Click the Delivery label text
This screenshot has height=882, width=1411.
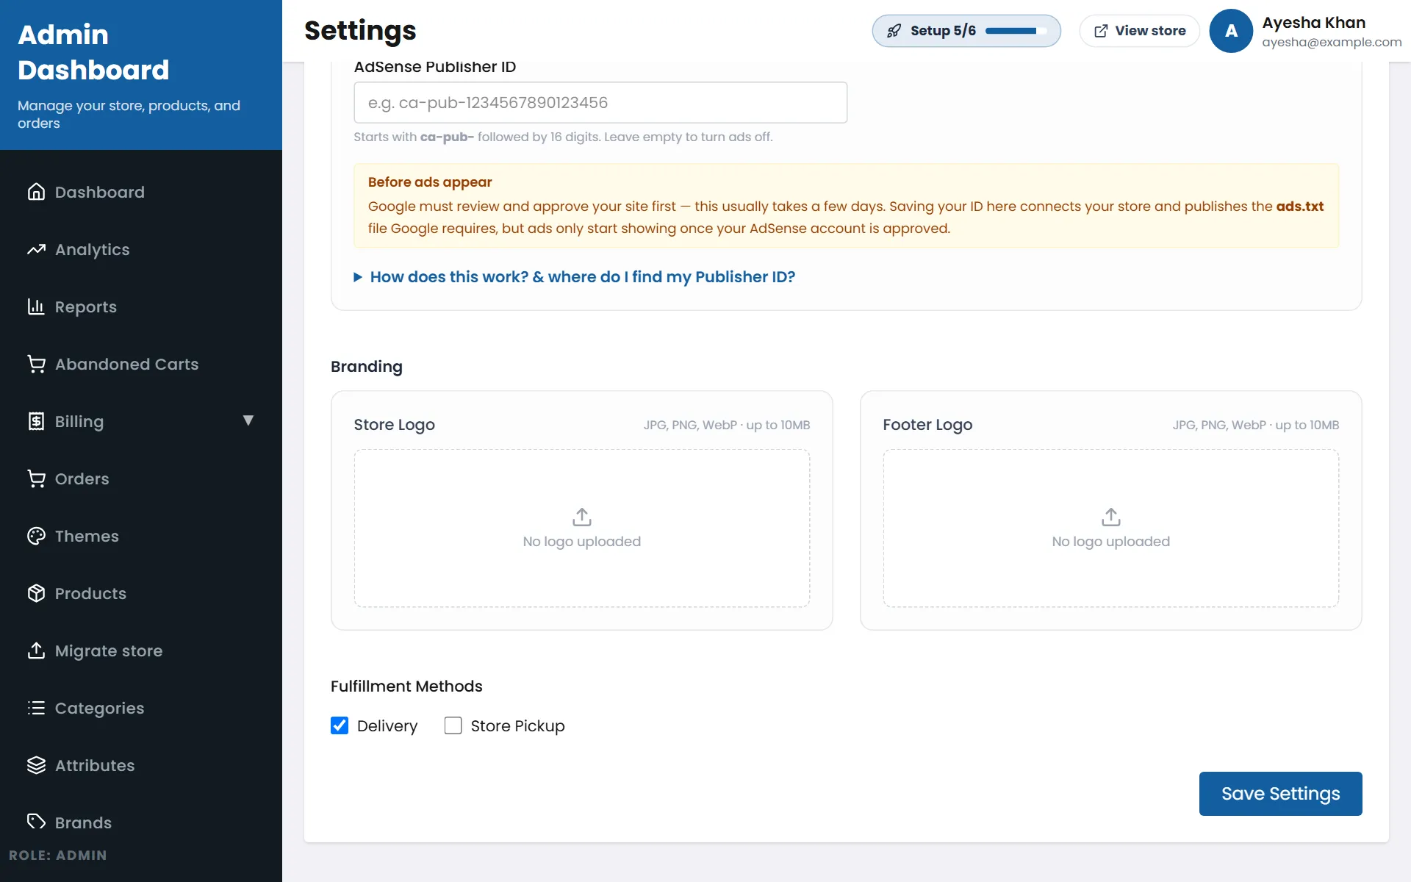(387, 726)
